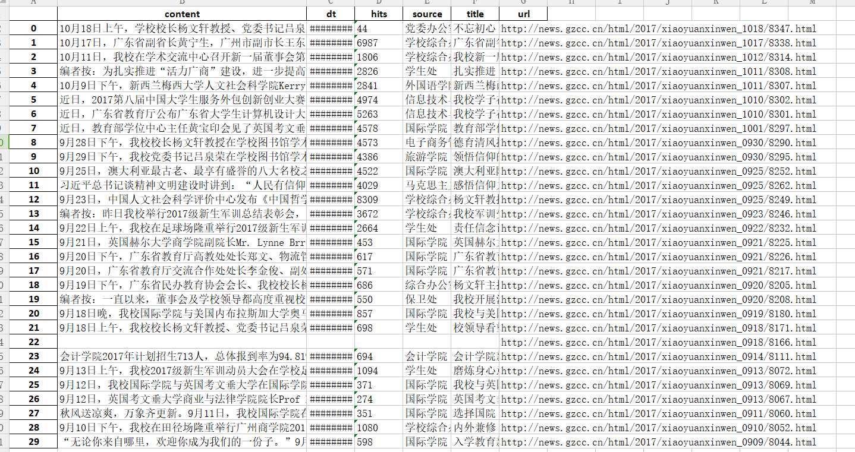Select the "url" header cell
Screen dimensions: 855x452
[x=523, y=14]
